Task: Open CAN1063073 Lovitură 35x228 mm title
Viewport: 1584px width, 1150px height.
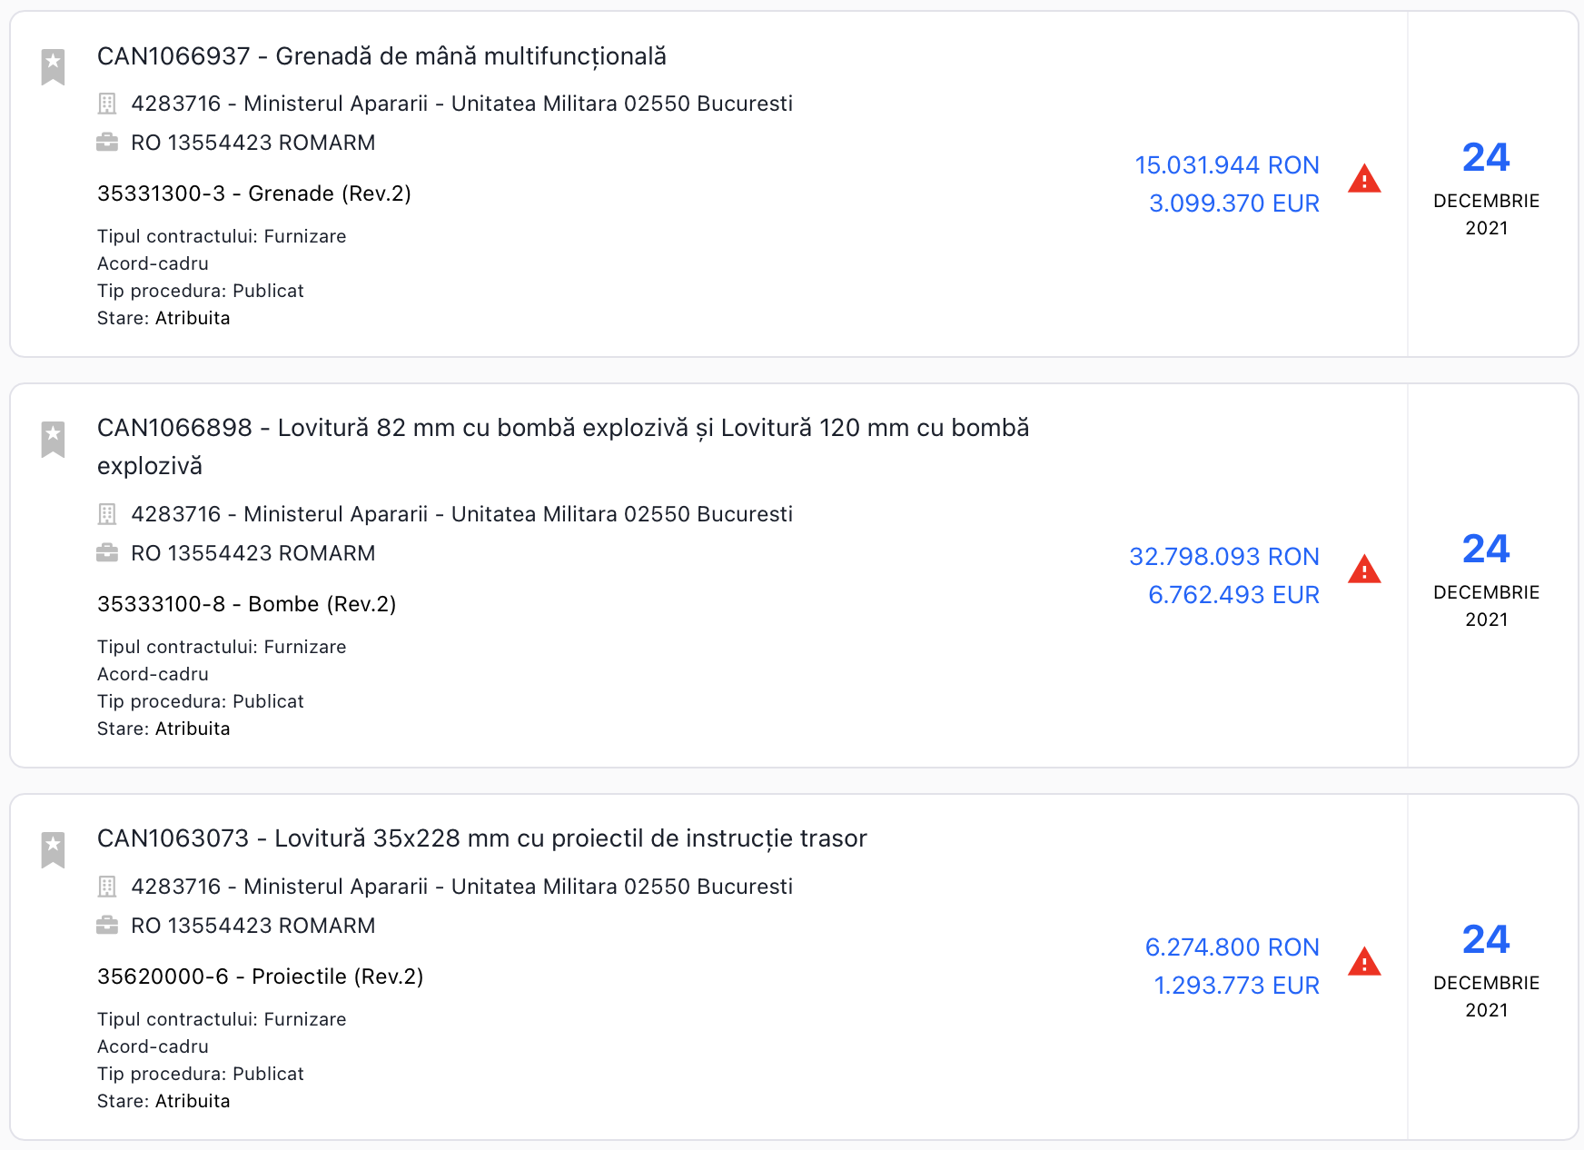Action: [481, 838]
